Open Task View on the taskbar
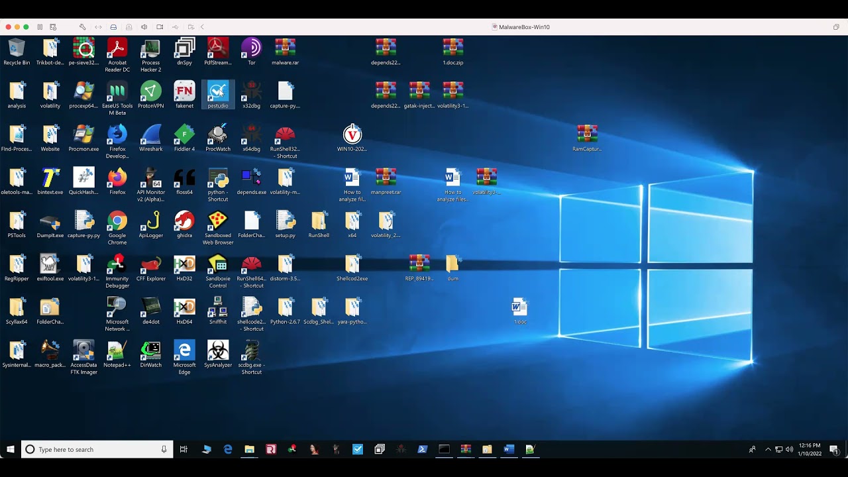 184,449
